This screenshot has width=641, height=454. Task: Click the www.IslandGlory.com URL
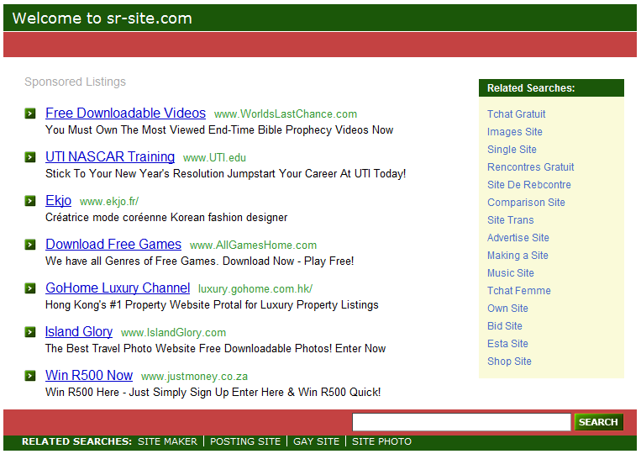pos(173,333)
